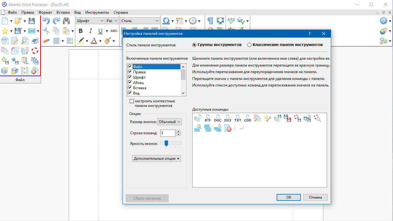Click the Bold B icon
The image size is (393, 221).
tap(81, 31)
